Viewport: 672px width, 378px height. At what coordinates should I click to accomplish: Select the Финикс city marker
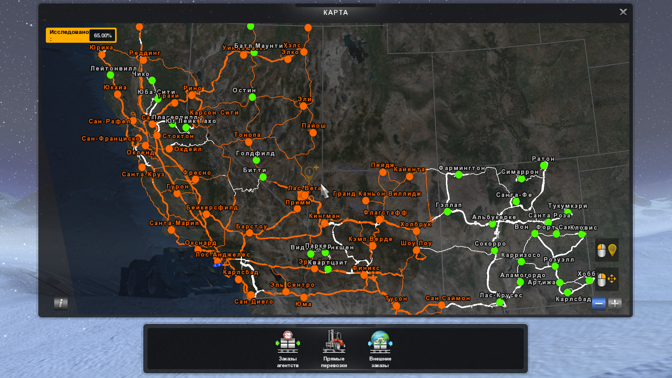364,275
